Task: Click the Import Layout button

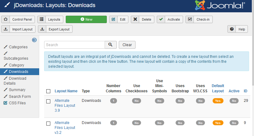Action: click(18, 29)
